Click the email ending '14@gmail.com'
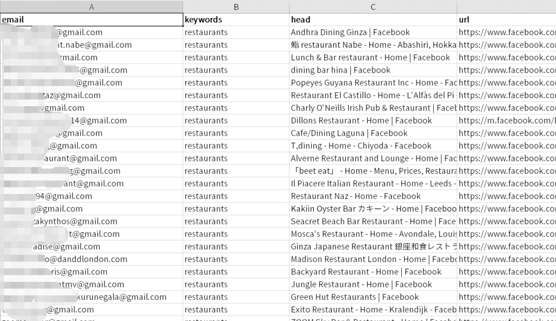 [91, 120]
